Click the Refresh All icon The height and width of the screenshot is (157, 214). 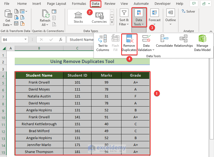pos(45,18)
